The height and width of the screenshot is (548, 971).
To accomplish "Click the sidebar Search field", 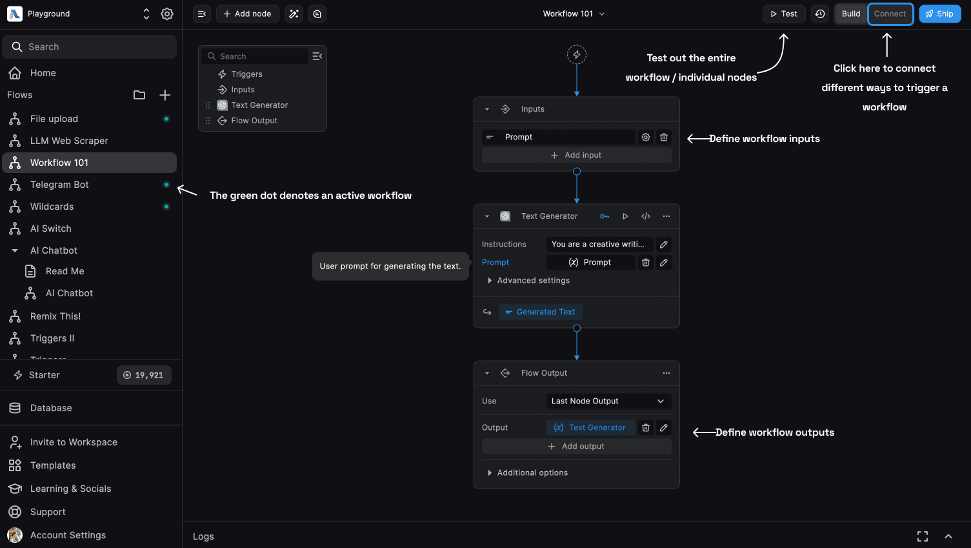I will 90,46.
